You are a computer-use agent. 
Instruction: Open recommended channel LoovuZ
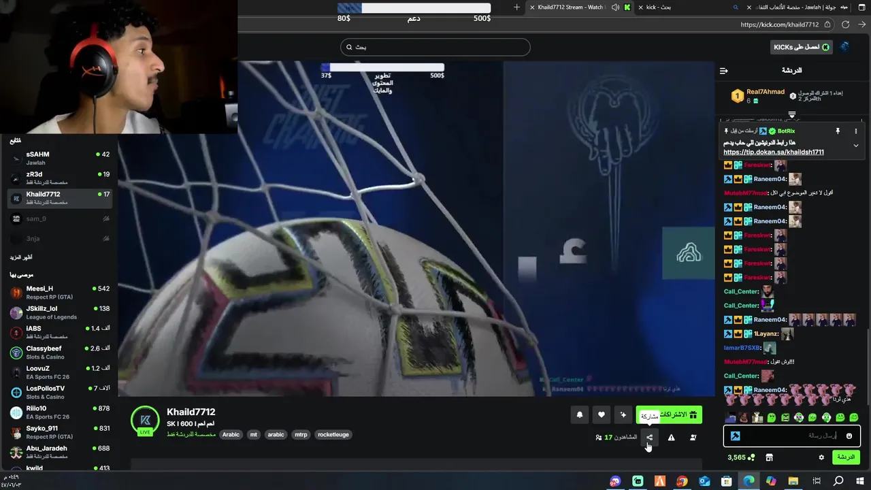pos(60,372)
